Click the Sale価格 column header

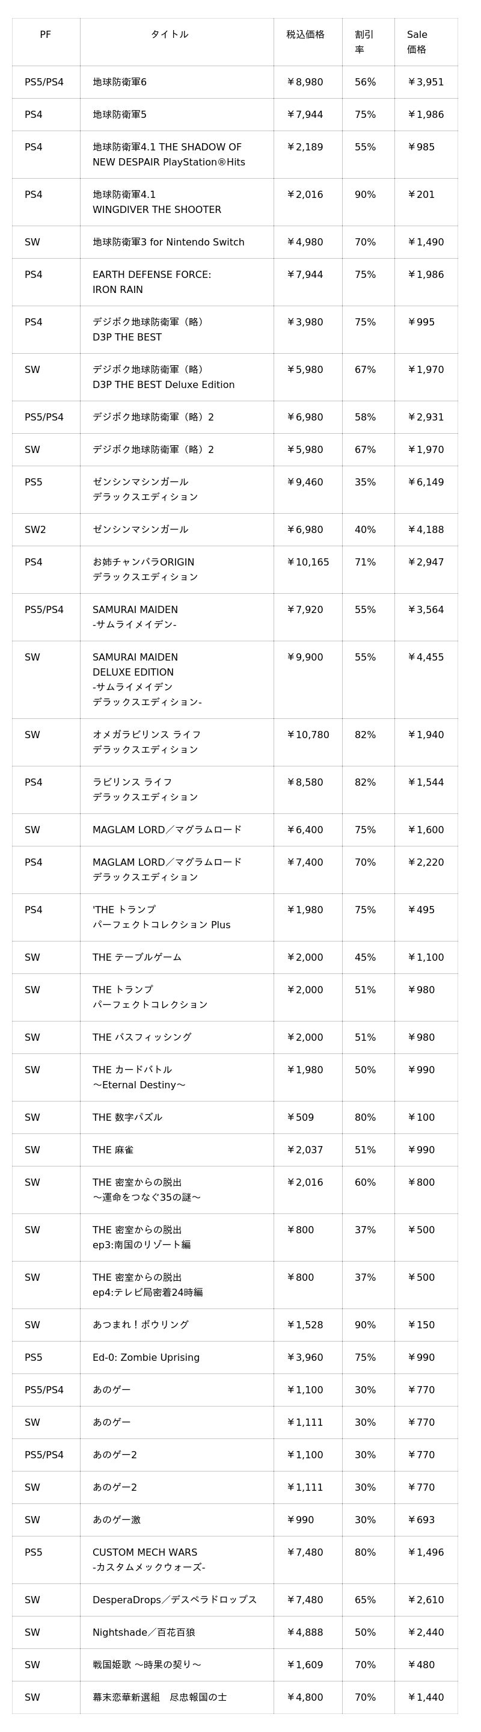(x=417, y=42)
